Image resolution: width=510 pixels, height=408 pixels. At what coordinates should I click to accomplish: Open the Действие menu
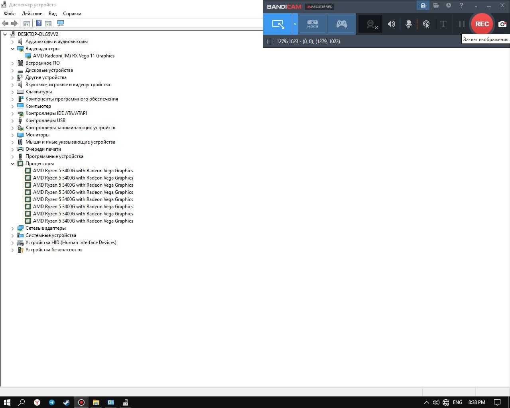tap(32, 14)
